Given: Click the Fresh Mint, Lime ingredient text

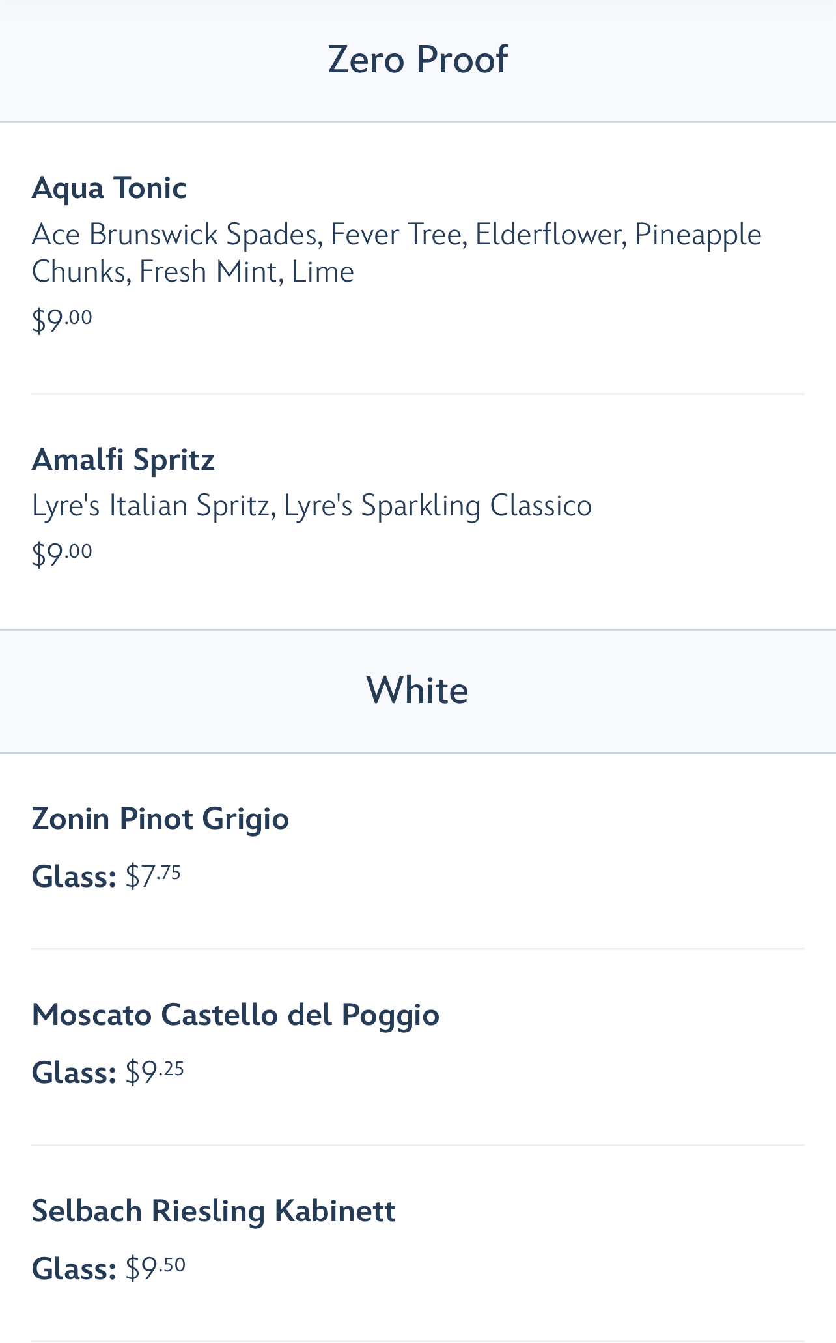Looking at the screenshot, I should [246, 272].
